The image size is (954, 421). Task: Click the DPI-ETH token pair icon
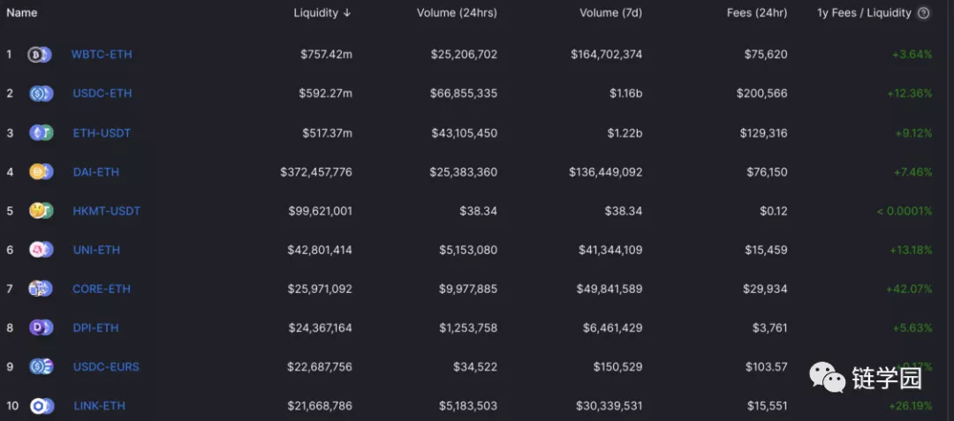coord(42,328)
